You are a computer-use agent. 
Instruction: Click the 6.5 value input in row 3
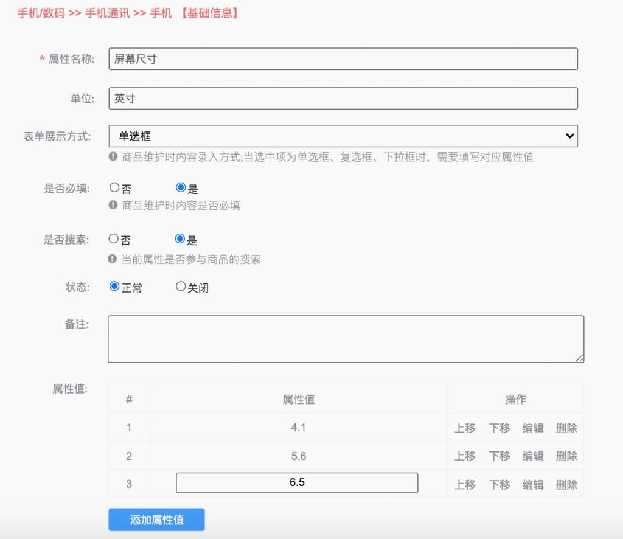pyautogui.click(x=296, y=482)
